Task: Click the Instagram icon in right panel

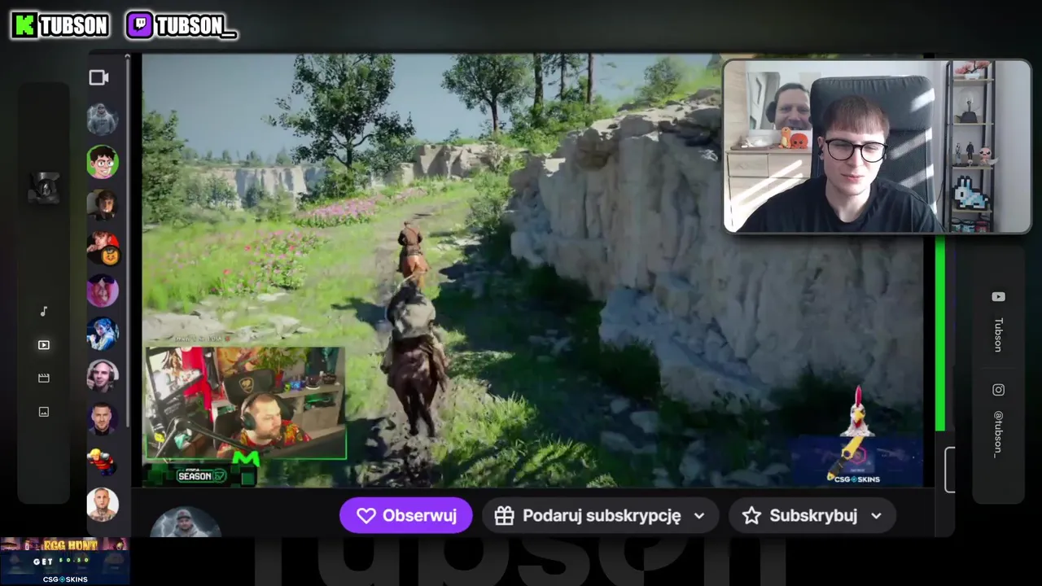Action: click(998, 390)
